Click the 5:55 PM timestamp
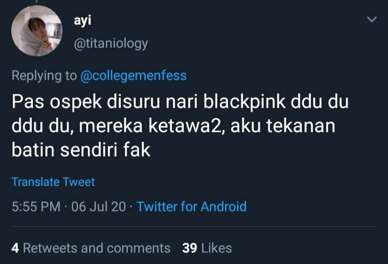The height and width of the screenshot is (264, 388). 36,206
